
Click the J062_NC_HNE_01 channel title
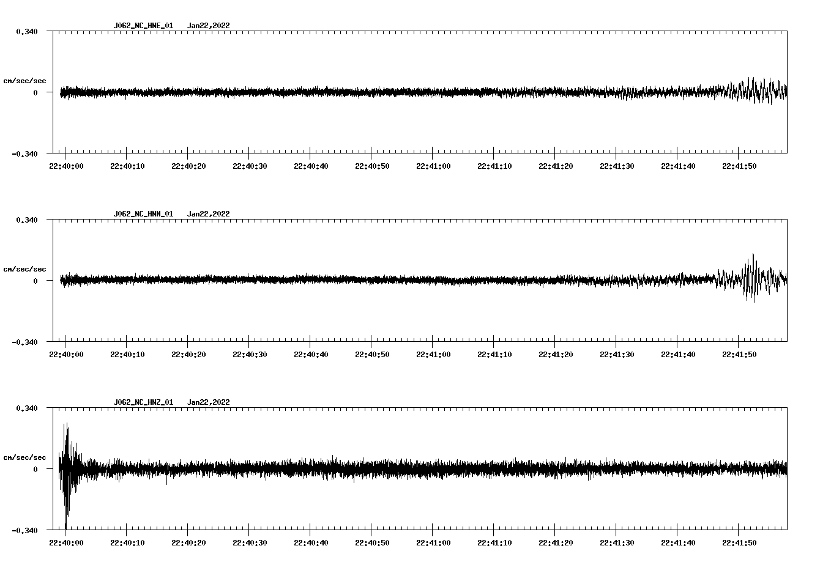coord(143,26)
